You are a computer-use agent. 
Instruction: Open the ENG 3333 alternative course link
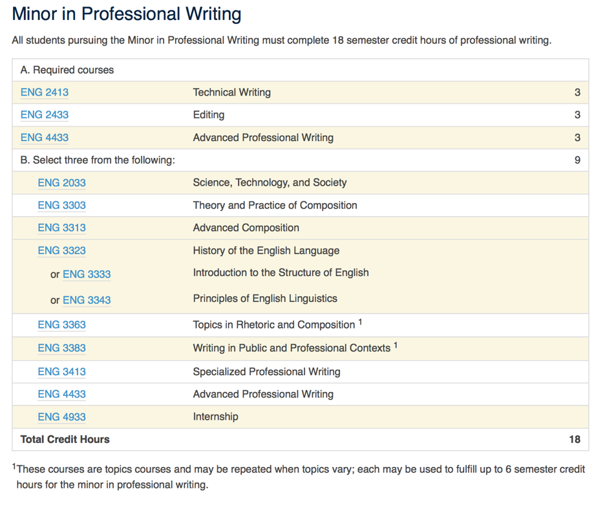coord(87,274)
